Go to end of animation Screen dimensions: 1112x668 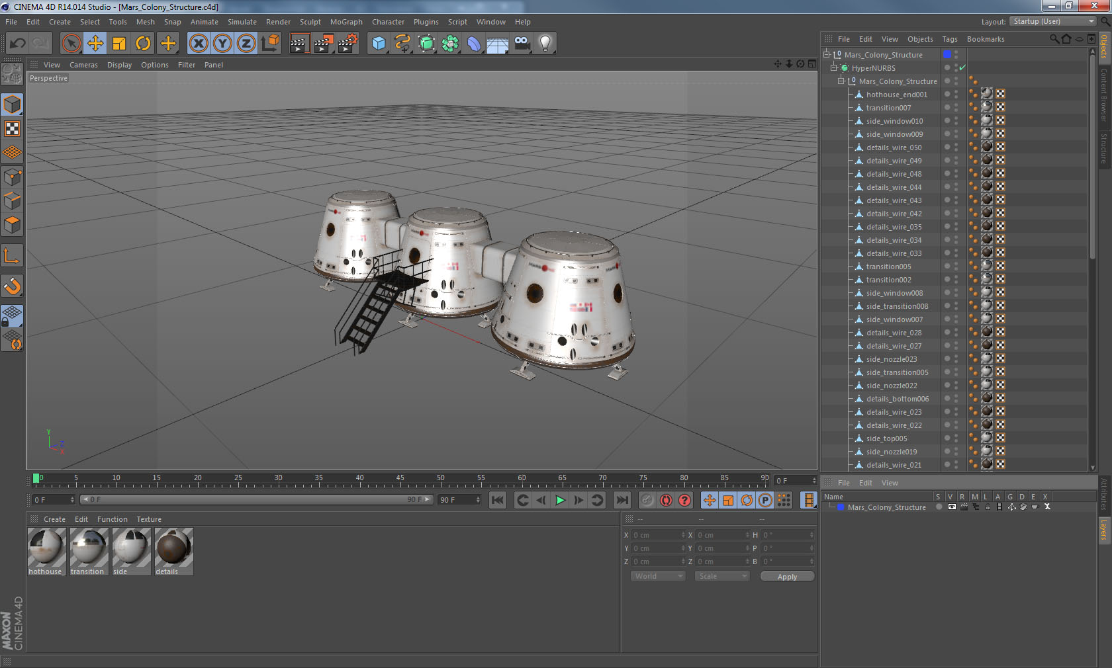(x=622, y=500)
